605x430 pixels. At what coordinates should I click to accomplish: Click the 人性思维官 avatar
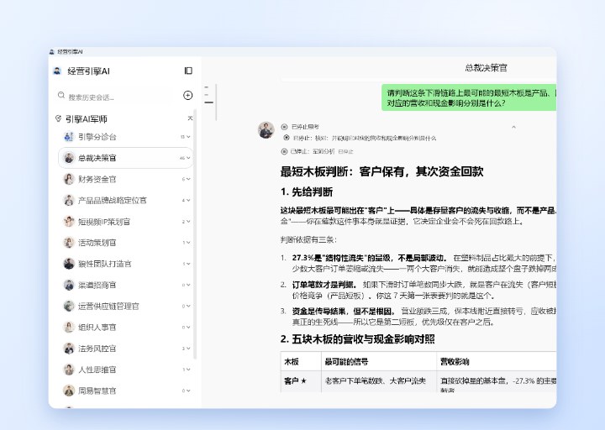pyautogui.click(x=69, y=370)
